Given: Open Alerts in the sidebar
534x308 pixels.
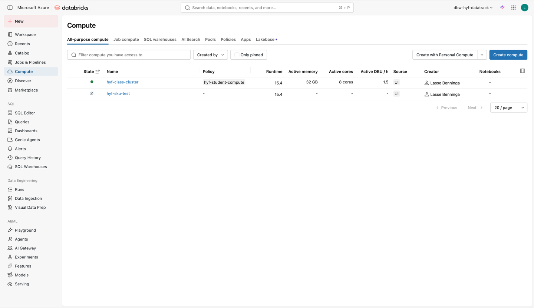Looking at the screenshot, I should coord(31,149).
